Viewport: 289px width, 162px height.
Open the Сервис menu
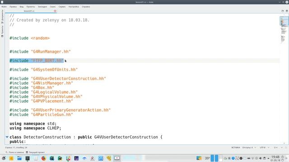click(x=62, y=7)
